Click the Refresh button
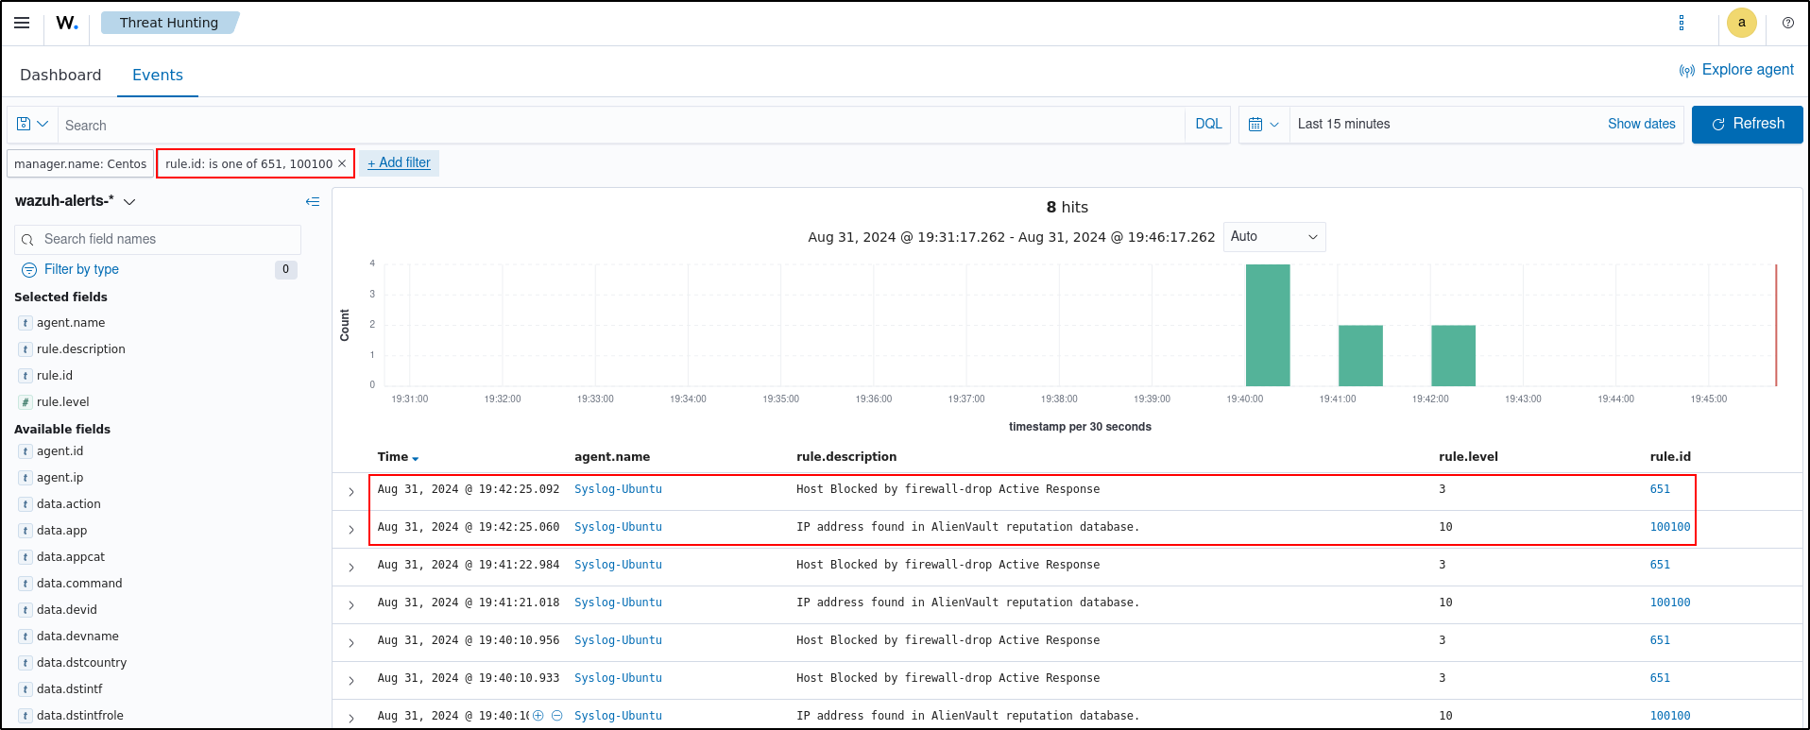This screenshot has width=1810, height=730. (x=1747, y=124)
